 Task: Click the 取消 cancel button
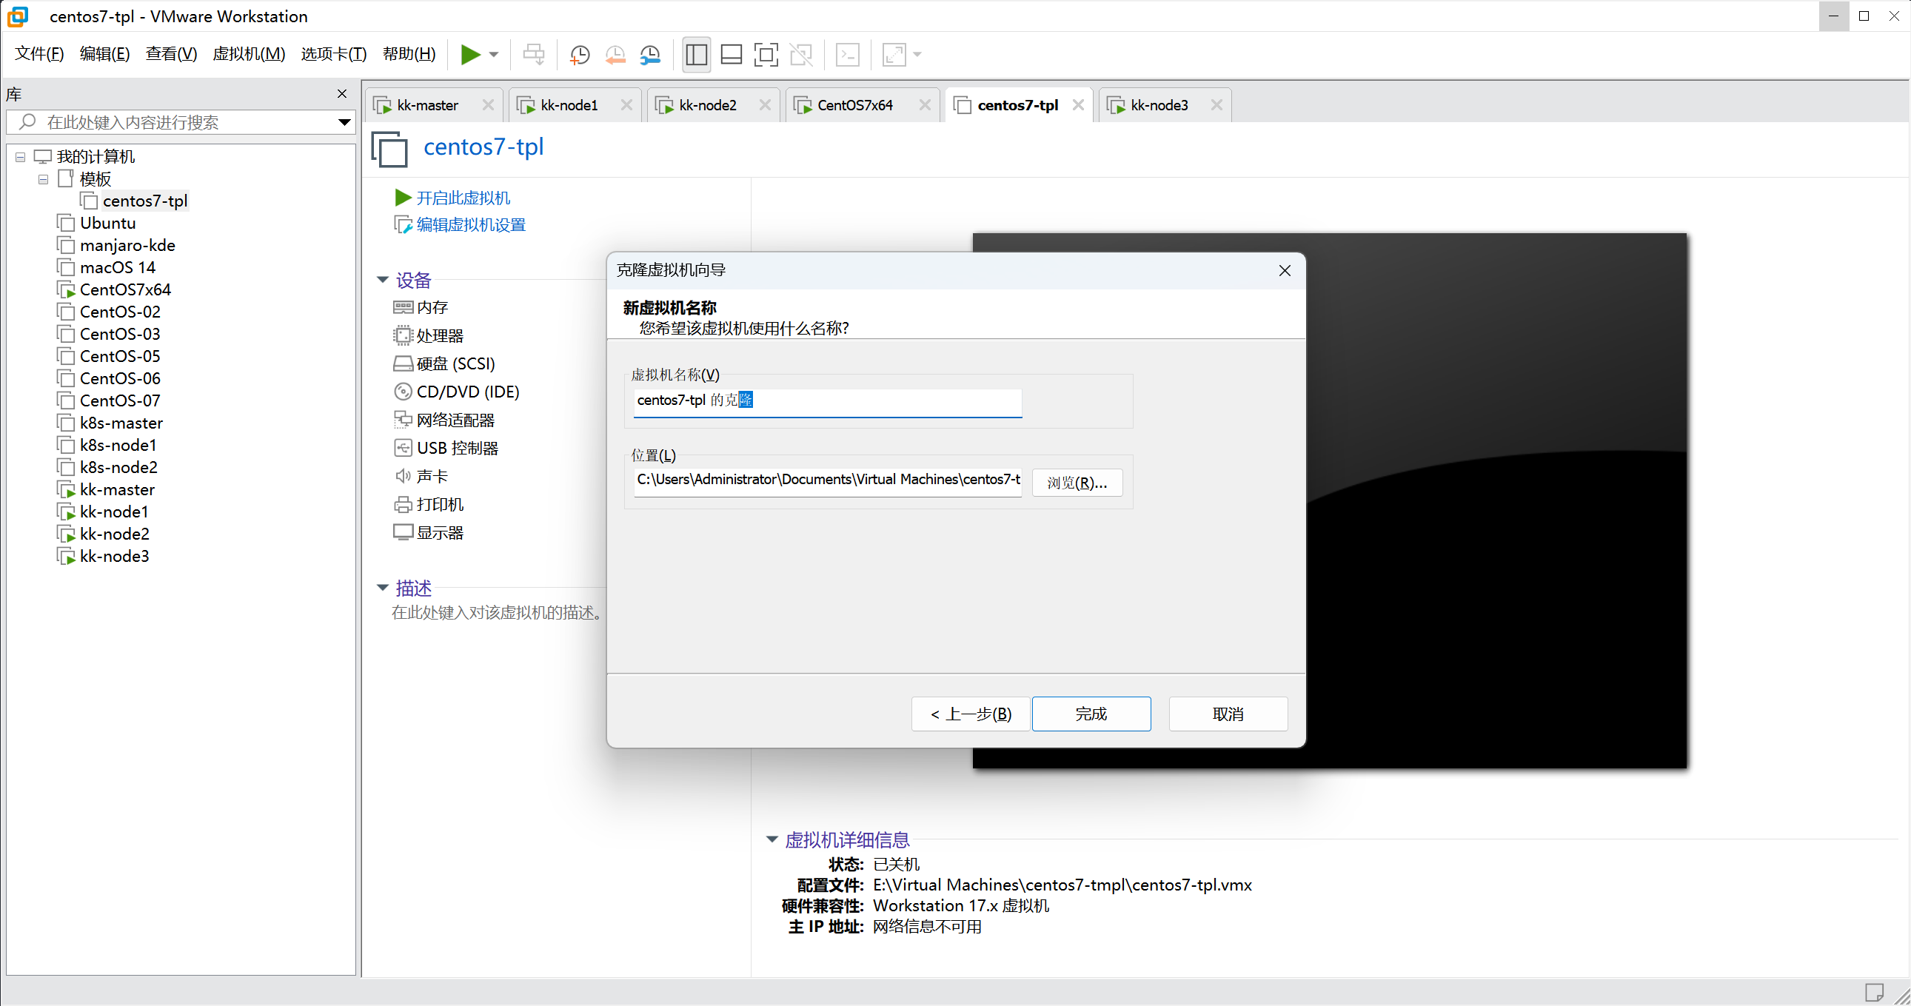[x=1228, y=714]
